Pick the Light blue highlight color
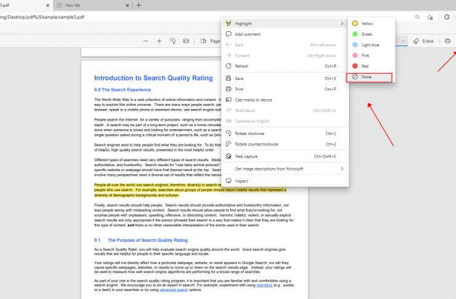Viewport: 456px width, 299px height. point(371,45)
